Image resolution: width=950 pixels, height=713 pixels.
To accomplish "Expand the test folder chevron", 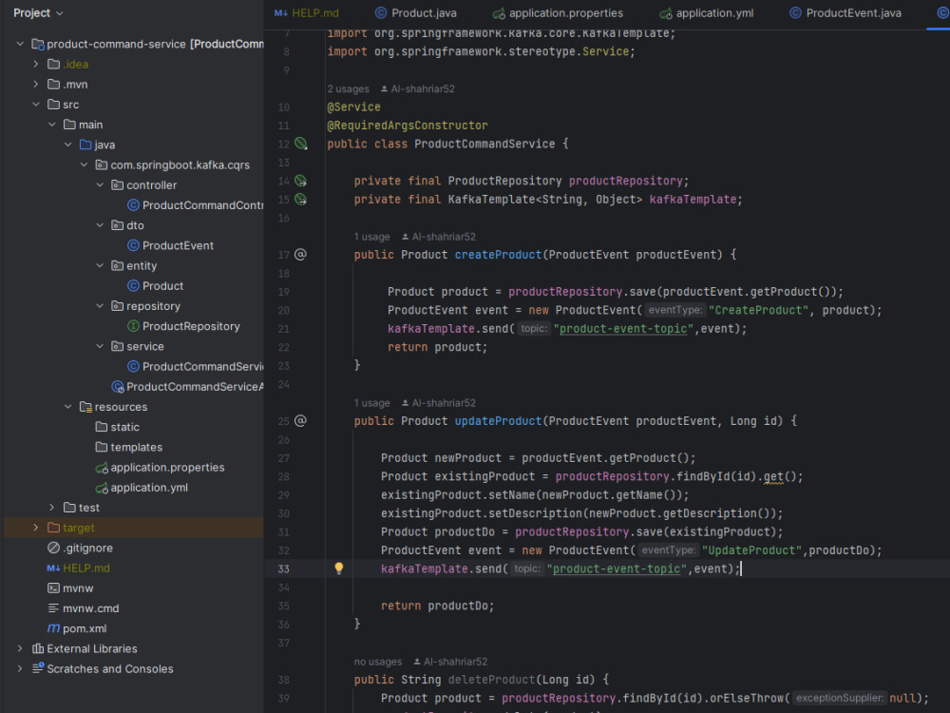I will point(49,507).
